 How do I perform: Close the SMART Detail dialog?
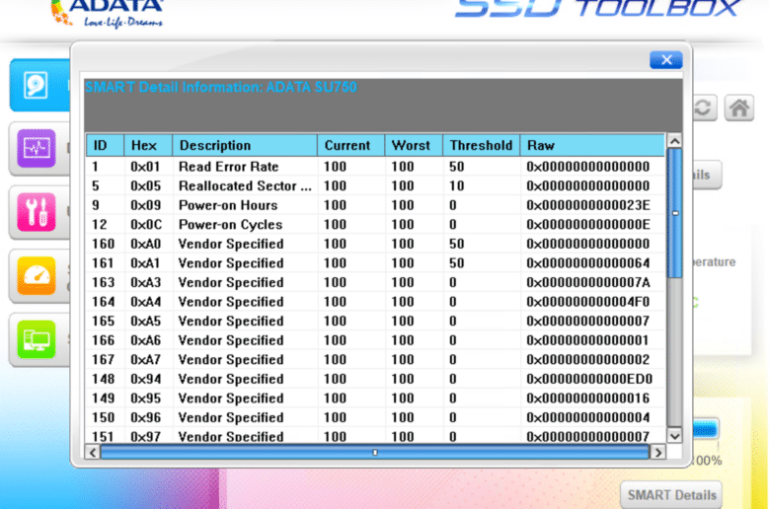pos(666,60)
